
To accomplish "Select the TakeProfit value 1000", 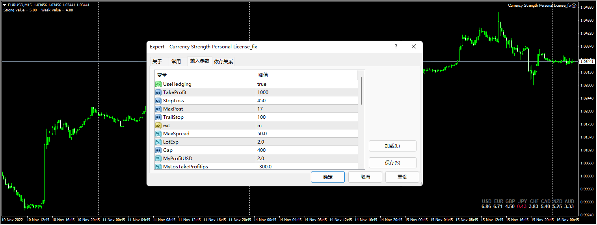I will [263, 92].
